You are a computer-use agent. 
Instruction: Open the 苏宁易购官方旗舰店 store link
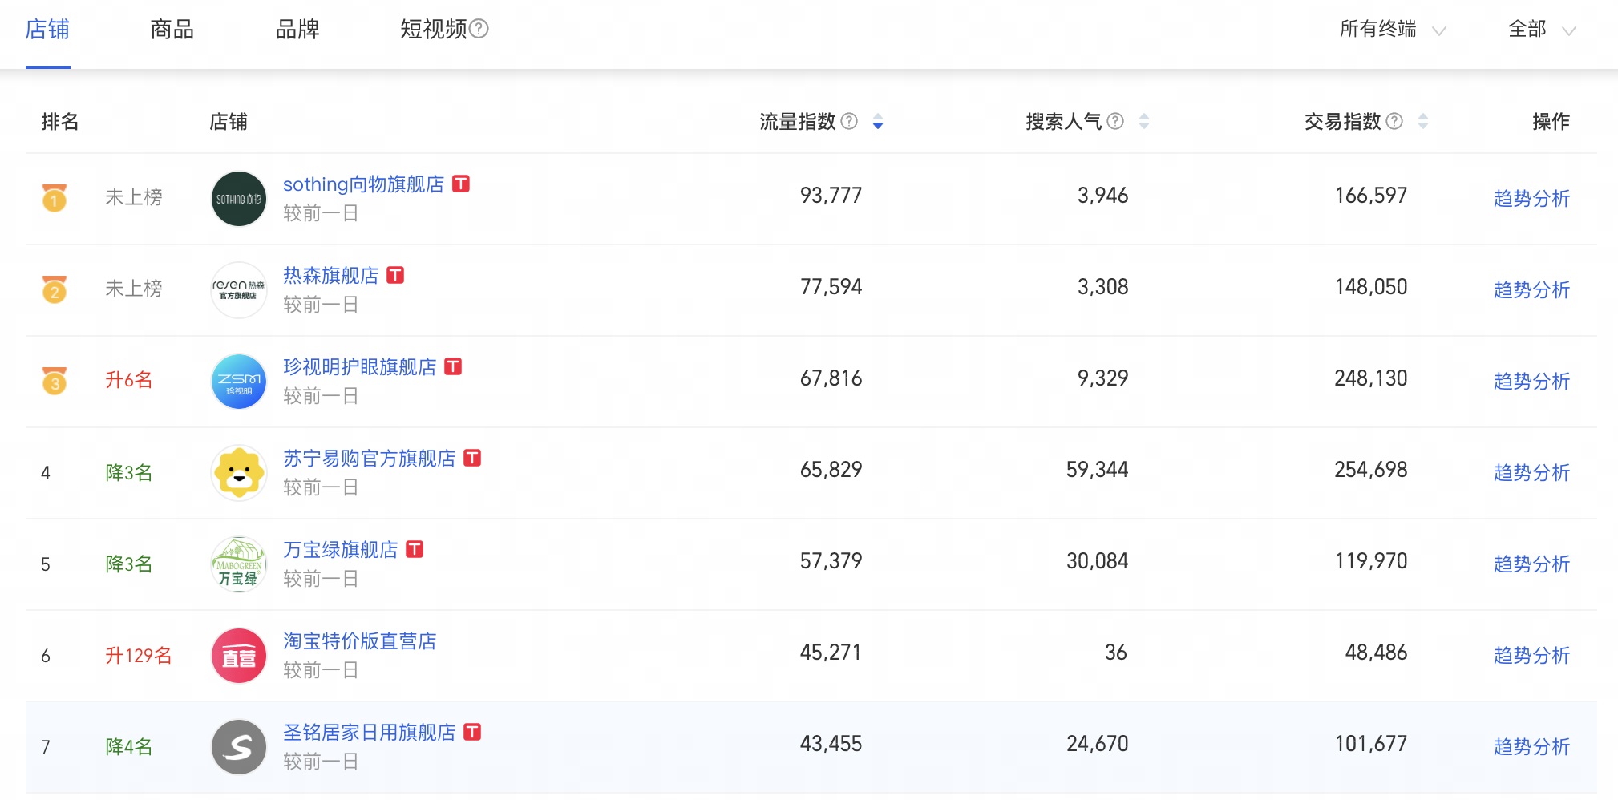point(369,459)
